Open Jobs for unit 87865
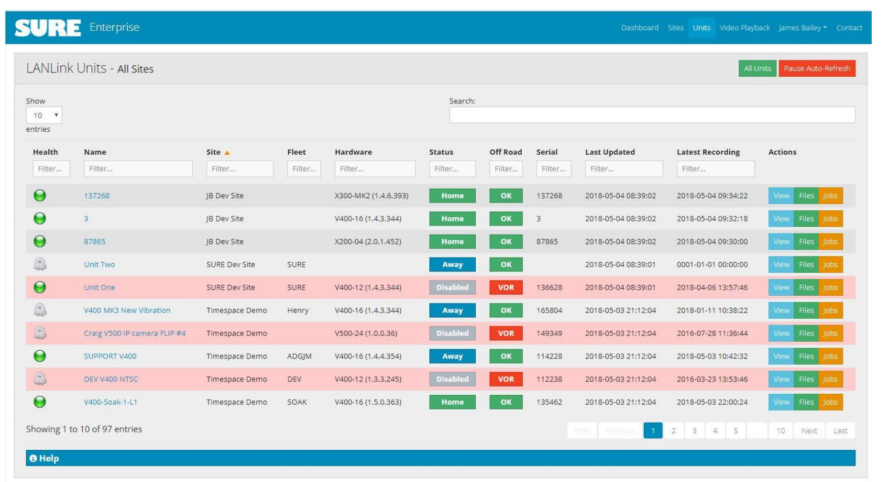 [x=830, y=241]
